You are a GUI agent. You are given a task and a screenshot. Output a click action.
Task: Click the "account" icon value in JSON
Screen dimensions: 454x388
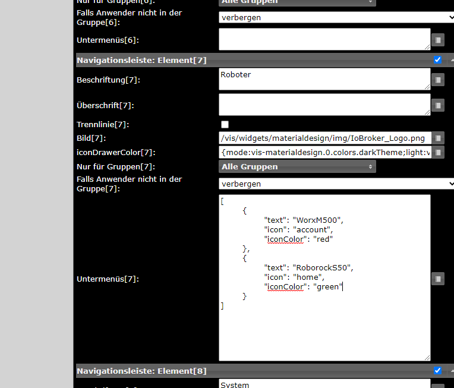[x=311, y=229]
